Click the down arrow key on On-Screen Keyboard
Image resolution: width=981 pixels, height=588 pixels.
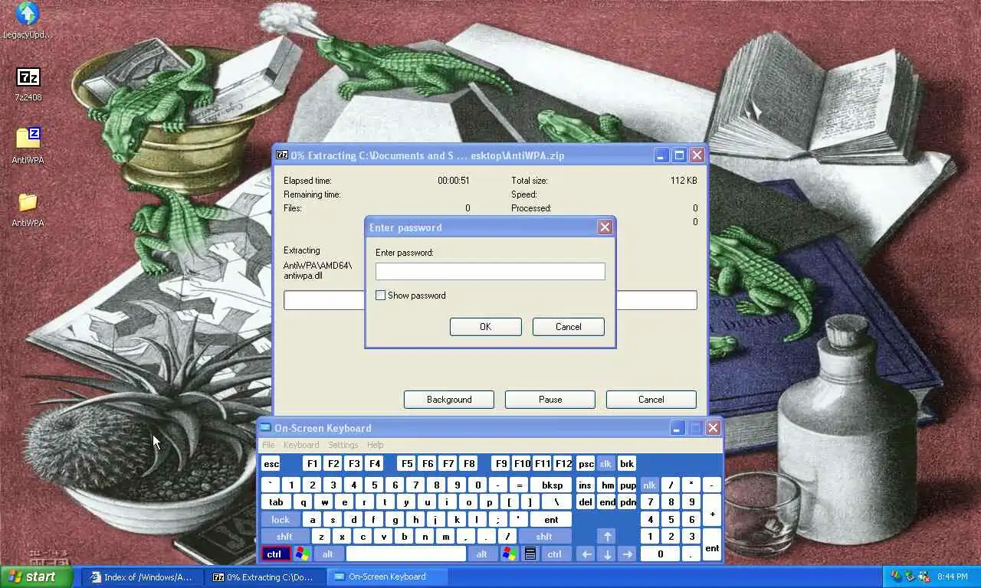pyautogui.click(x=607, y=554)
